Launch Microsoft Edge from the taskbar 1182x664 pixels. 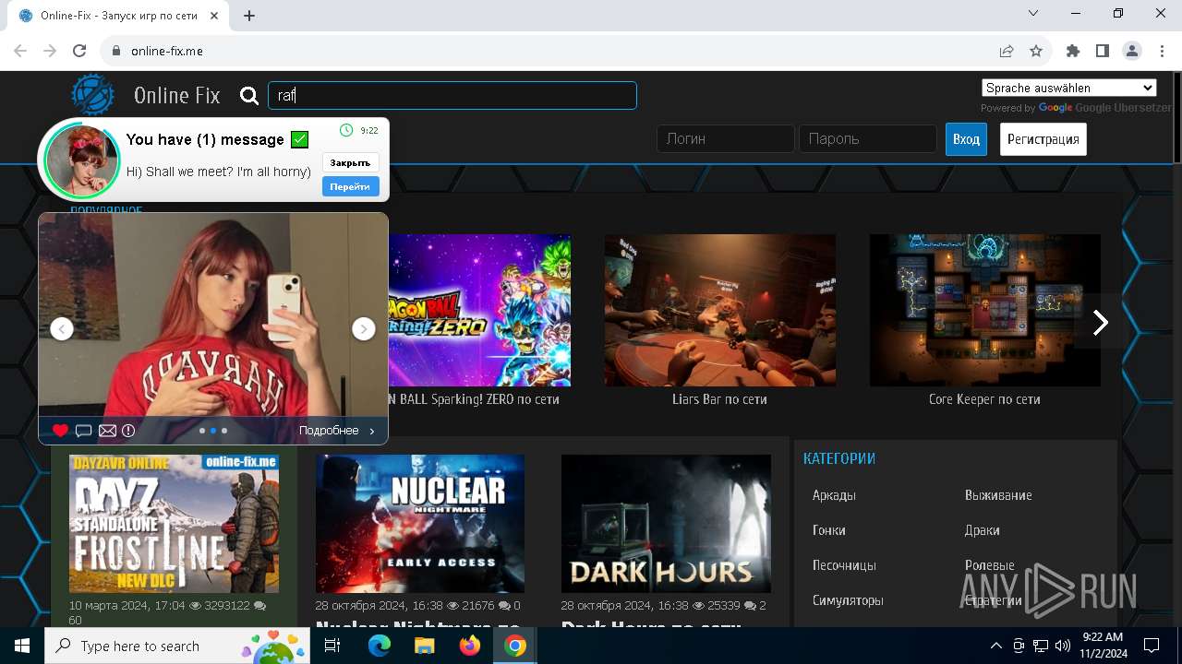click(380, 646)
